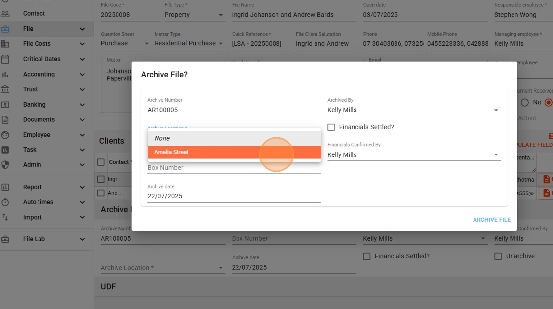This screenshot has width=553, height=309.
Task: Select all clients via header checkbox
Action: pos(101,162)
